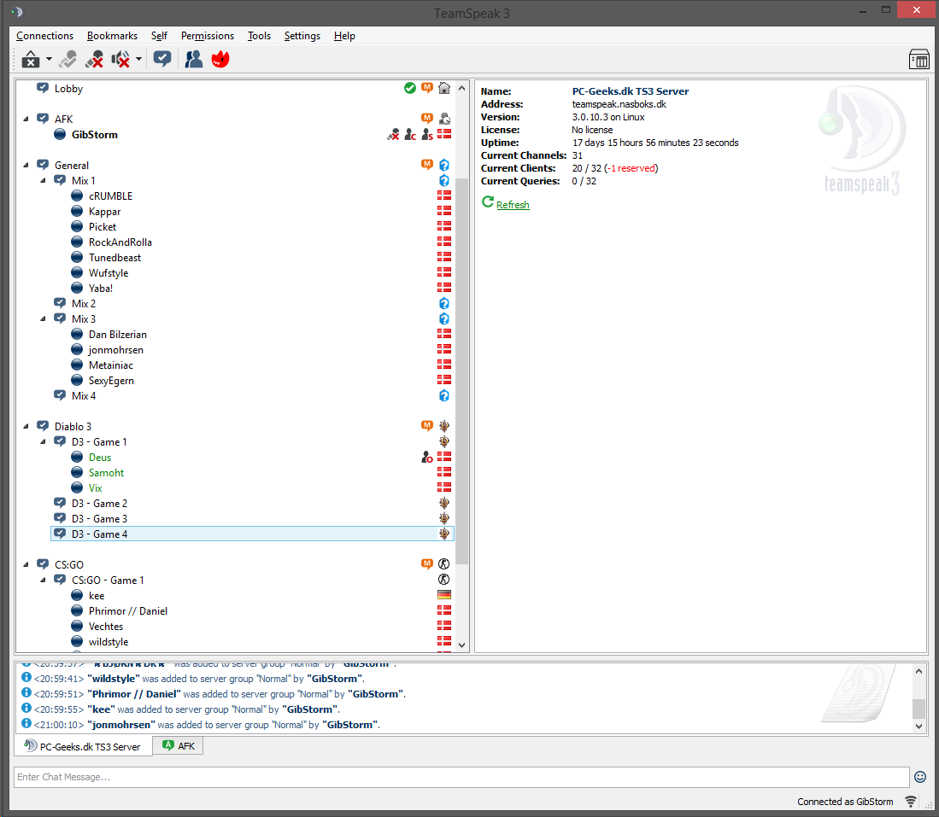
Task: Open the Connections menu
Action: (x=45, y=36)
